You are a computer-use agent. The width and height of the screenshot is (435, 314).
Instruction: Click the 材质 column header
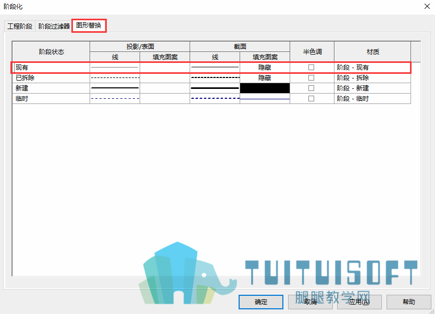[x=372, y=52]
